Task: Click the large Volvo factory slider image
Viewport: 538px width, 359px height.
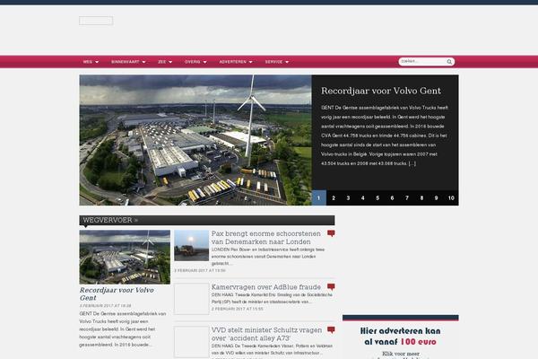Action: 195,140
